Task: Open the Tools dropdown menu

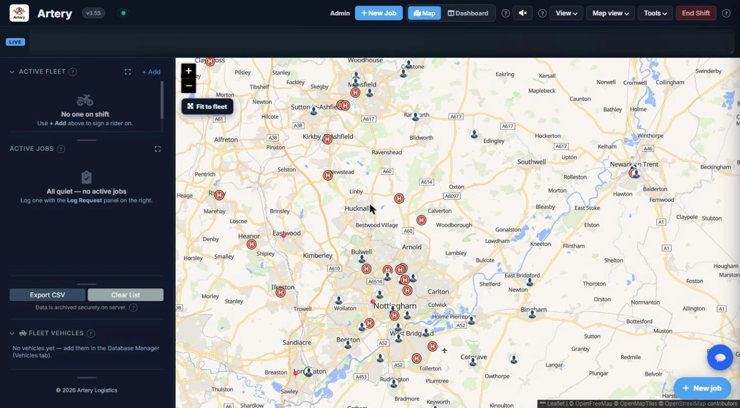Action: point(655,13)
